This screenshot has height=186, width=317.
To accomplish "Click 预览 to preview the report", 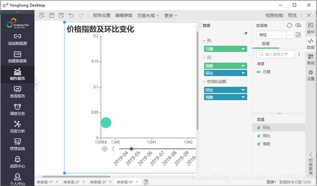I will 292,15.
